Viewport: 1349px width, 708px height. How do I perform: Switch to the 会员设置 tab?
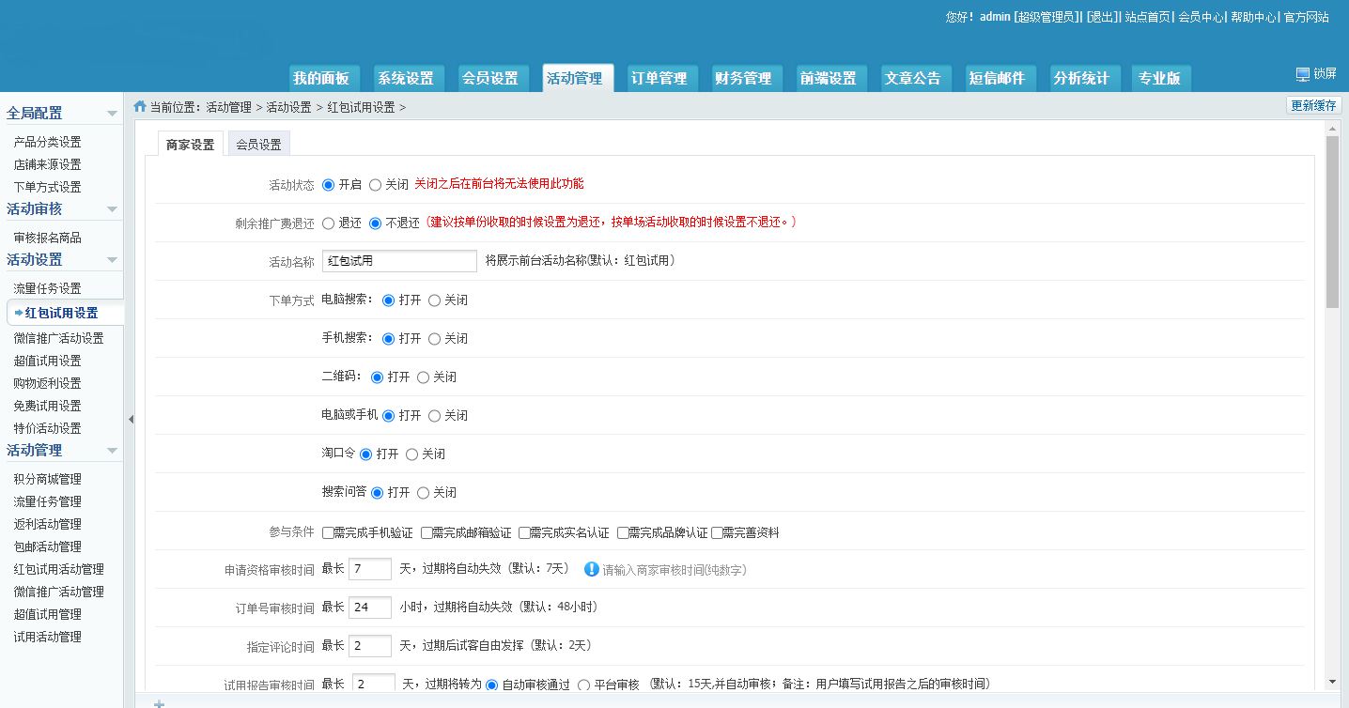click(257, 144)
